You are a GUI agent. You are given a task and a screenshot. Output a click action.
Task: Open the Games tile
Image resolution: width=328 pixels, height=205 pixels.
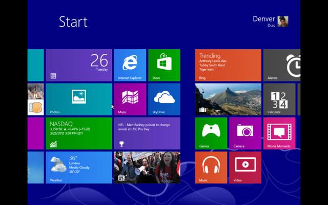tap(211, 133)
